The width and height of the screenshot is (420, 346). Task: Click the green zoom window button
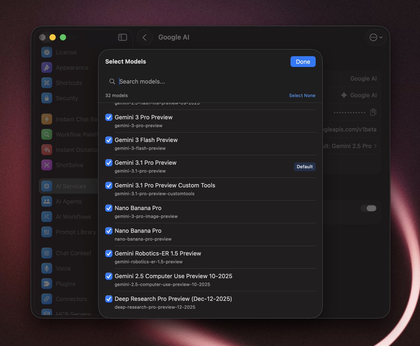[63, 37]
